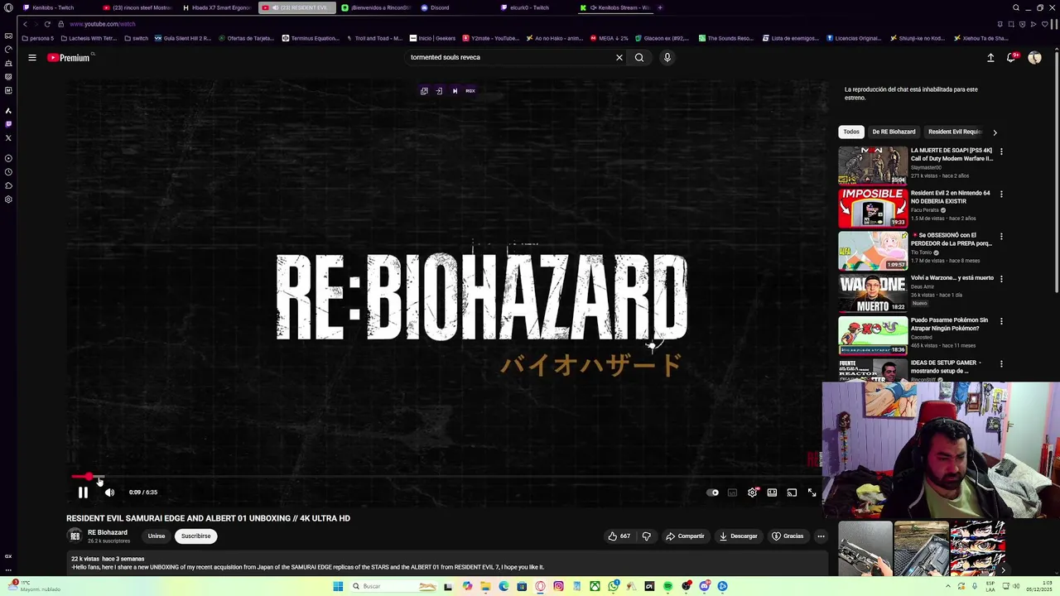Open Terminus Equation bookmark
Screen dimensions: 1060x596
coord(311,38)
